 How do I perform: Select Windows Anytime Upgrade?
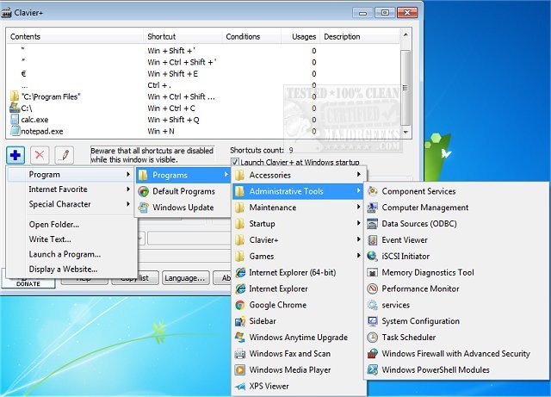tap(299, 338)
